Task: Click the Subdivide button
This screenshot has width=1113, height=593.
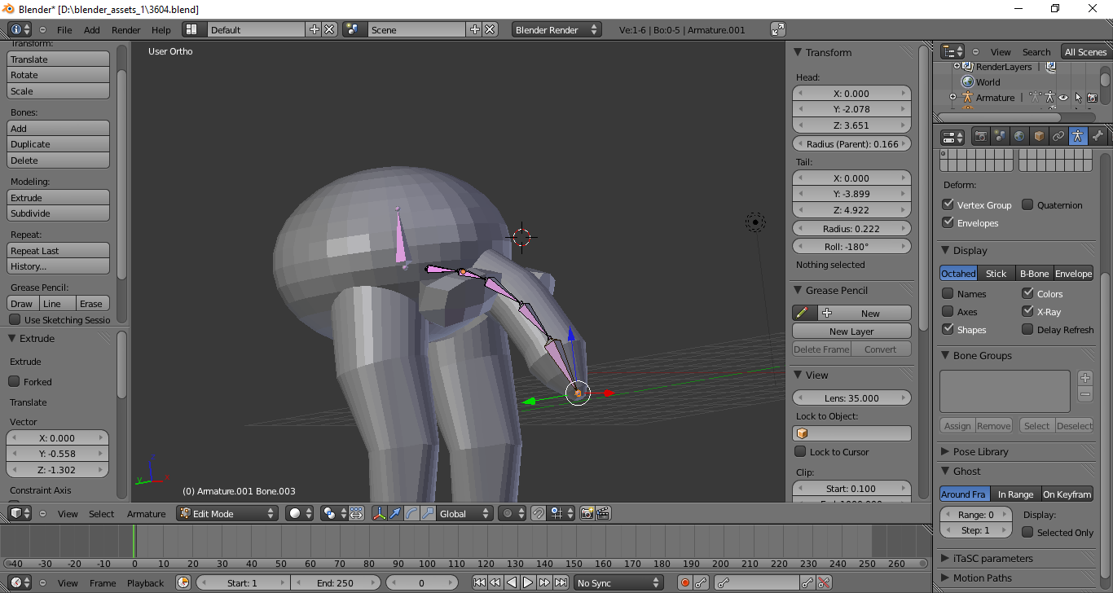Action: [x=58, y=214]
